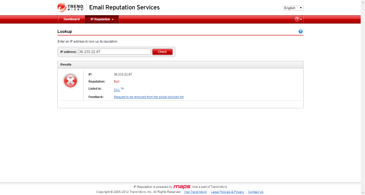This screenshot has width=365, height=195.
Task: Focus the IP address input field
Action: [114, 52]
